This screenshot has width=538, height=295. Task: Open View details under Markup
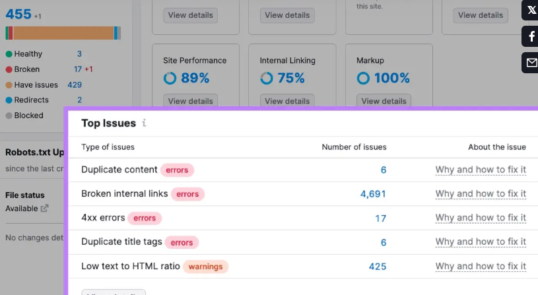point(384,101)
